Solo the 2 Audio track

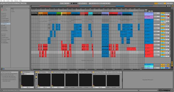click(166, 16)
